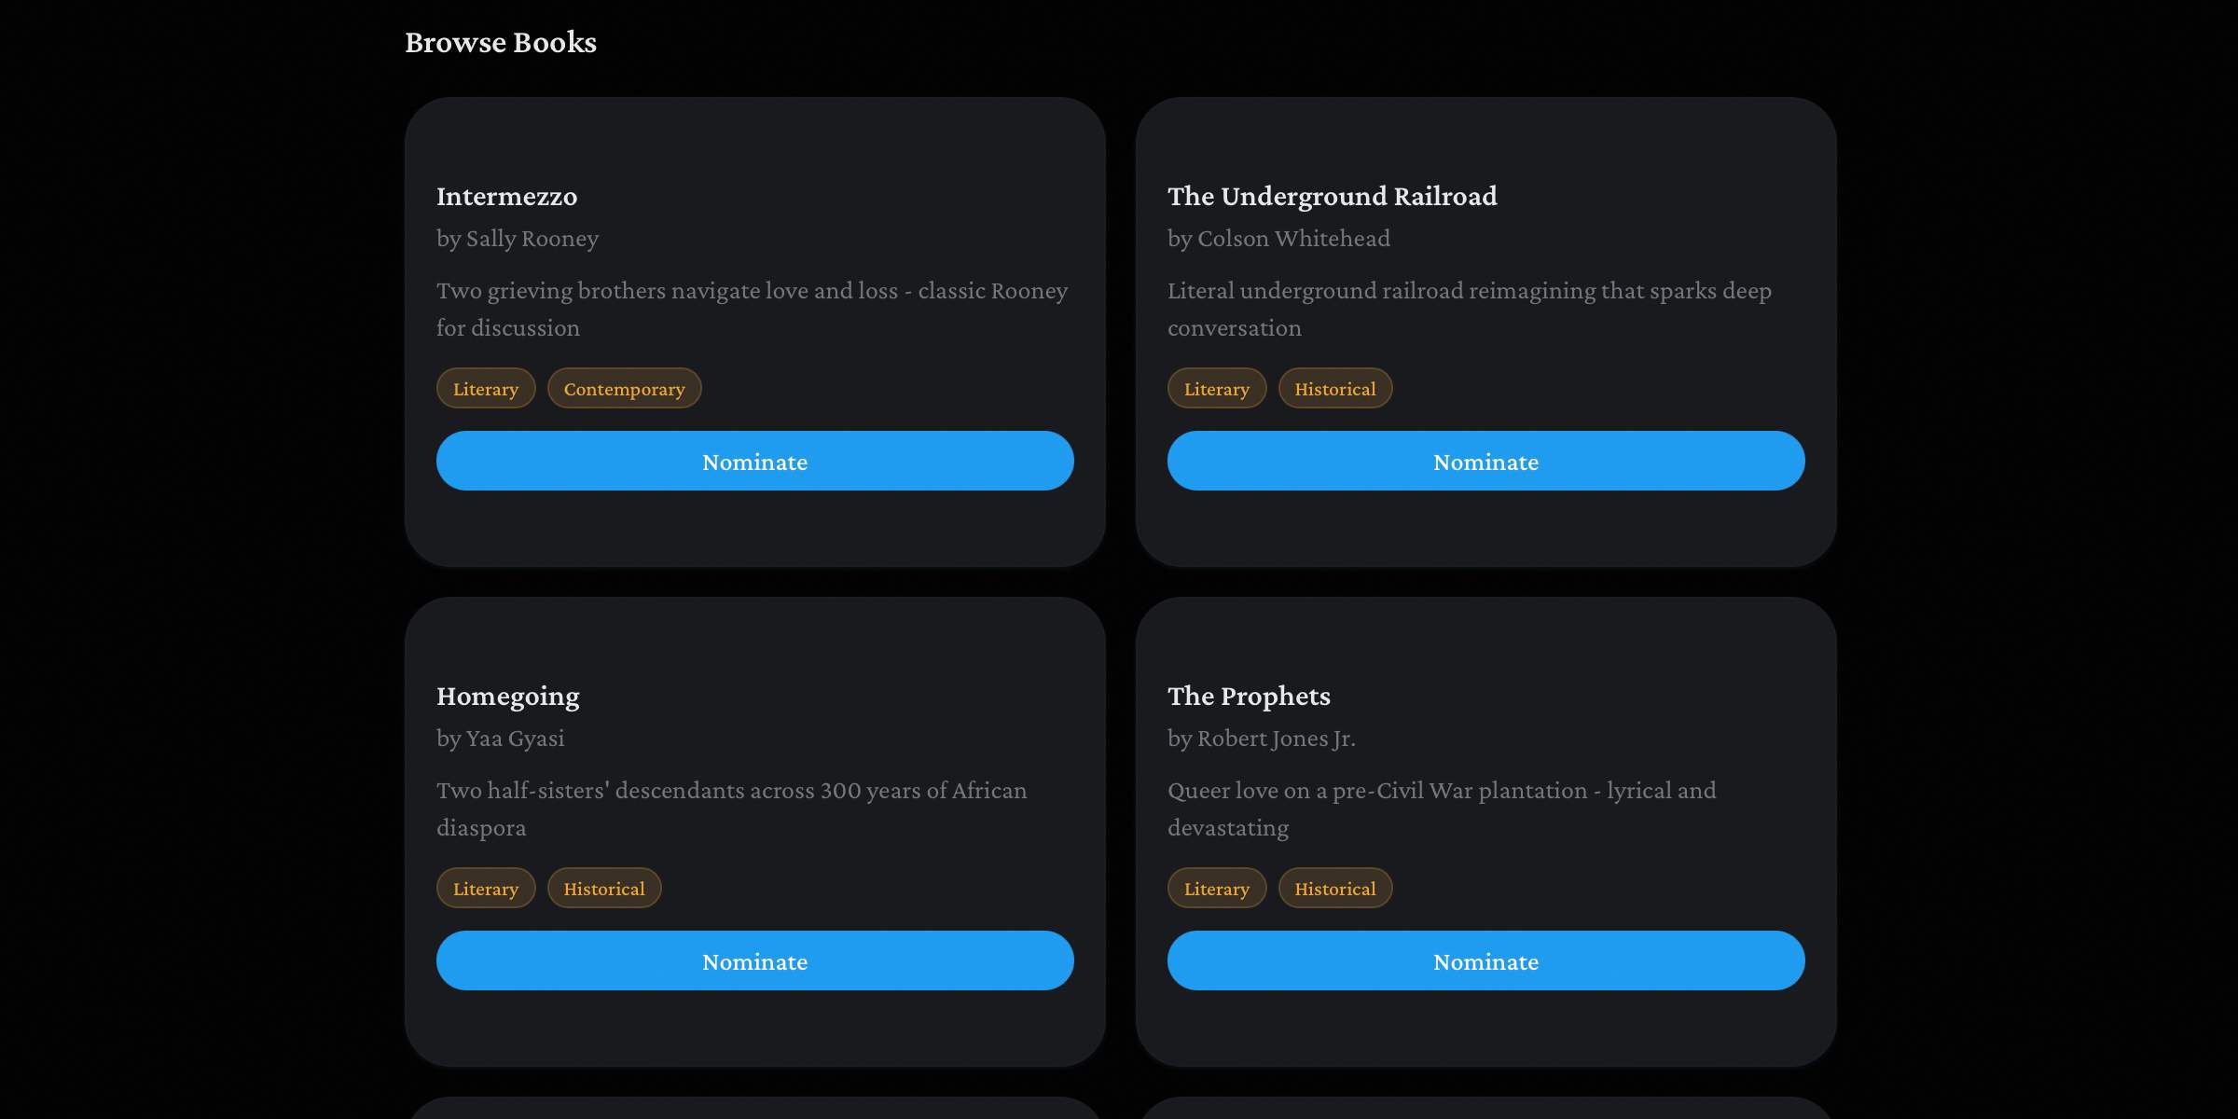Nominate Homegoing by Yaa Gyasi
Screen dimensions: 2238x1119
click(x=754, y=960)
